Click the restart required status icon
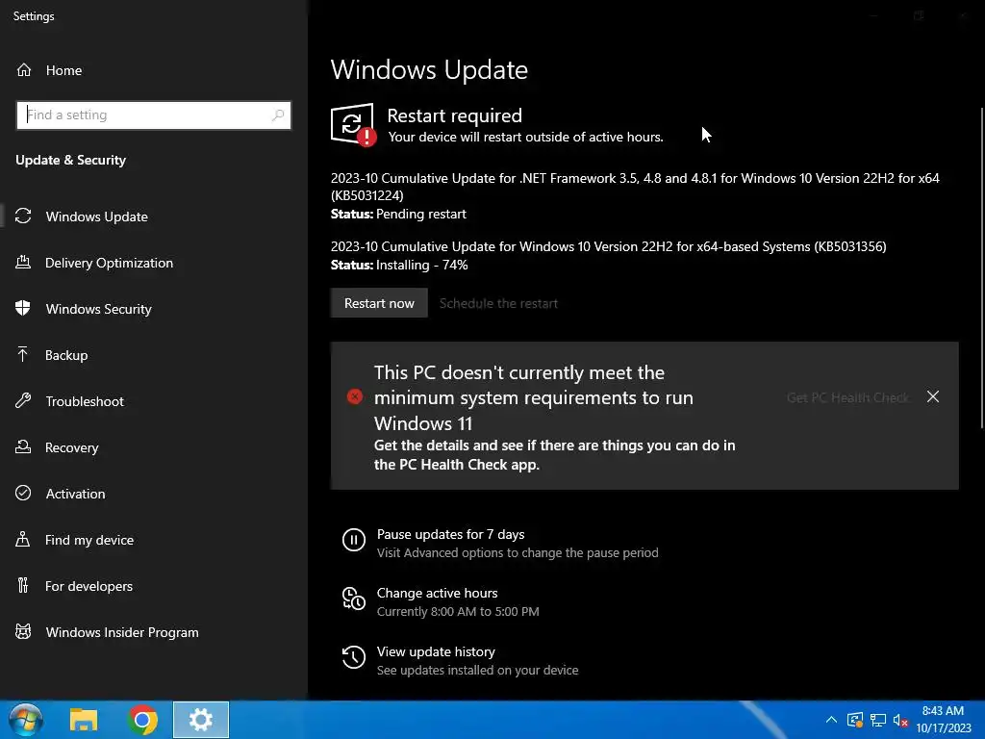The image size is (985, 739). [353, 124]
